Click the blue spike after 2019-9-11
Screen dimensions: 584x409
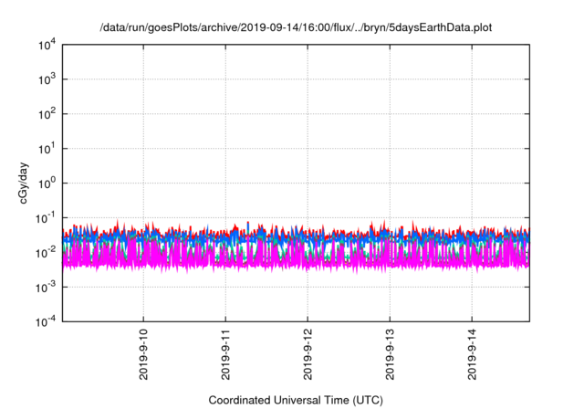248,225
